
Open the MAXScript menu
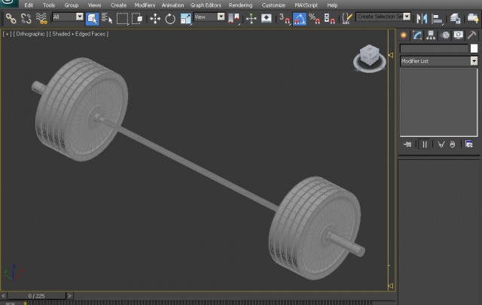point(307,5)
